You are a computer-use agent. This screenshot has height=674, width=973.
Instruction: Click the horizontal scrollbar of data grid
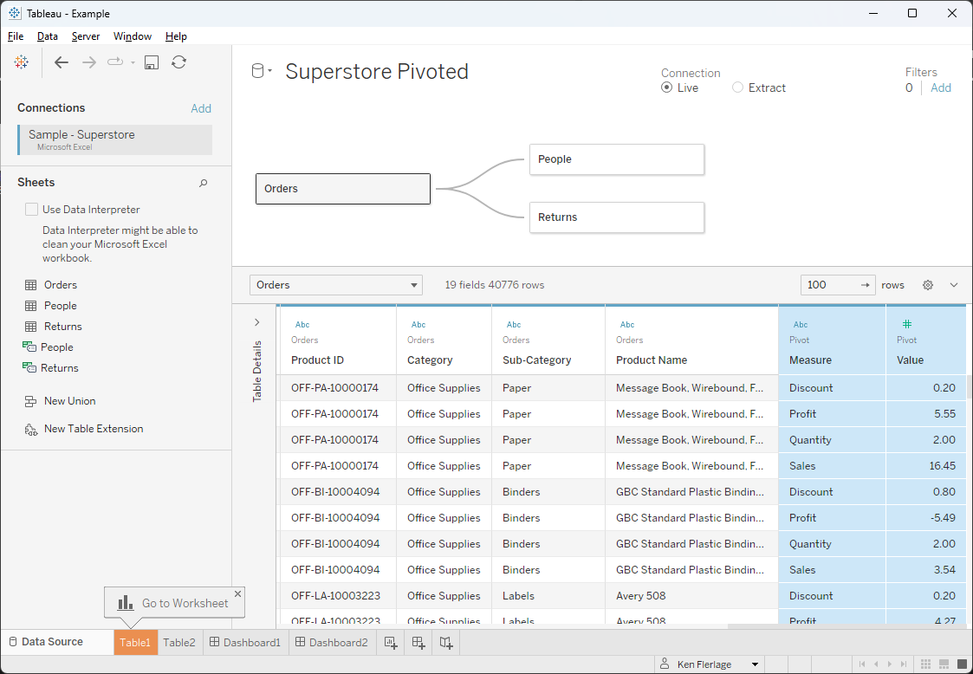coord(846,626)
